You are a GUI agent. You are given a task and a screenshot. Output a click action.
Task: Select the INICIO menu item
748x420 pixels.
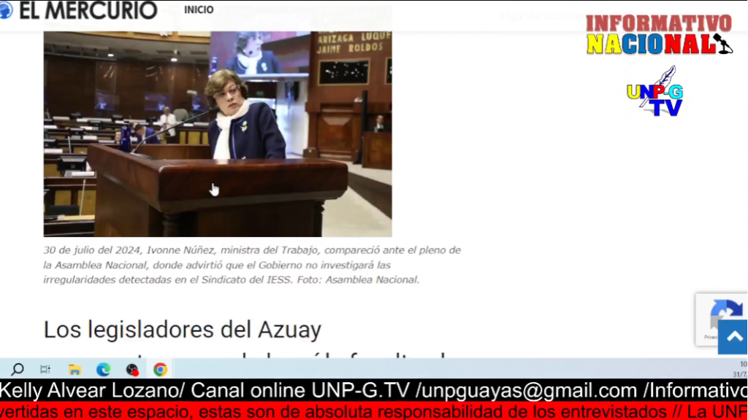[199, 10]
